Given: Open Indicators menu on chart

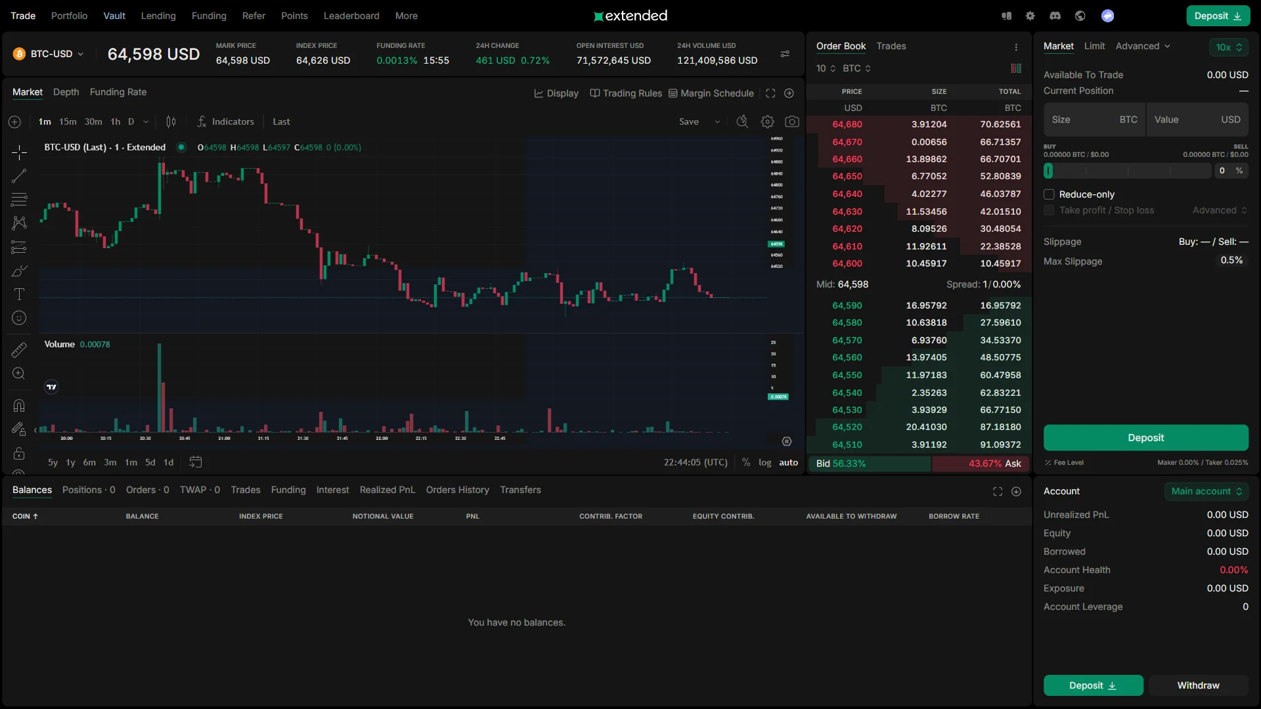Looking at the screenshot, I should [225, 121].
